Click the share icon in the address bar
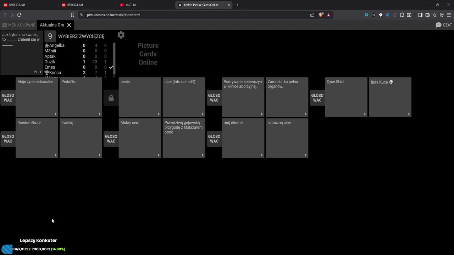The width and height of the screenshot is (454, 255). [x=312, y=15]
